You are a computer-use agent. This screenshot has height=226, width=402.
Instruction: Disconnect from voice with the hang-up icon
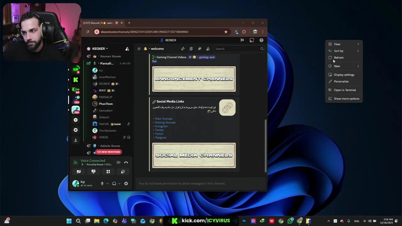click(126, 162)
